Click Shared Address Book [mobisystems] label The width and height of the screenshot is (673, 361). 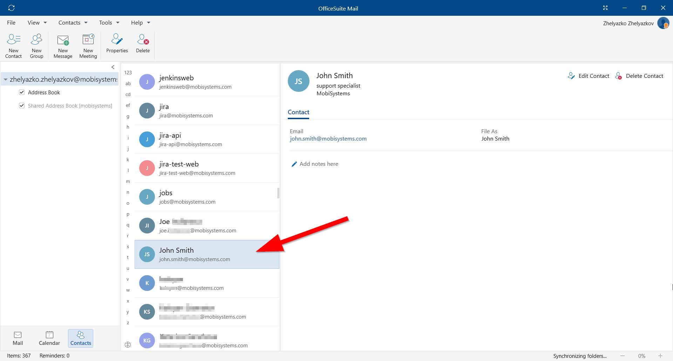[70, 105]
